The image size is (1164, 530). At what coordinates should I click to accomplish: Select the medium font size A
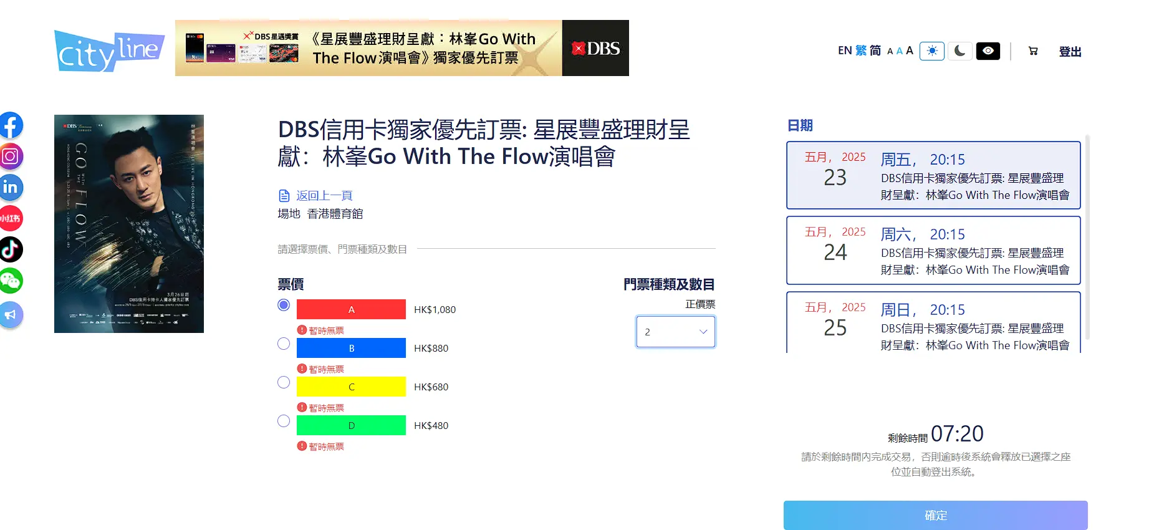[899, 51]
